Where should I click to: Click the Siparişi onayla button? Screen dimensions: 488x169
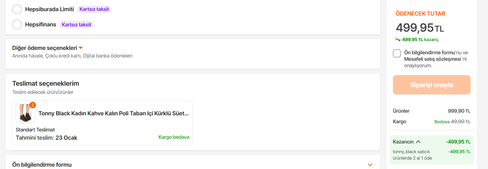tap(431, 85)
